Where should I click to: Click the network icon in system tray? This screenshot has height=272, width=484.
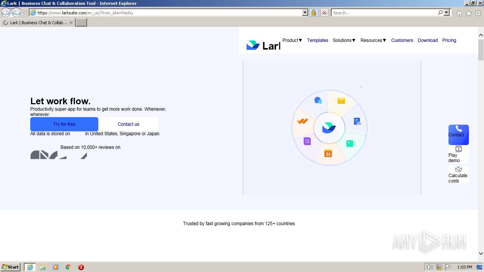[x=439, y=267]
